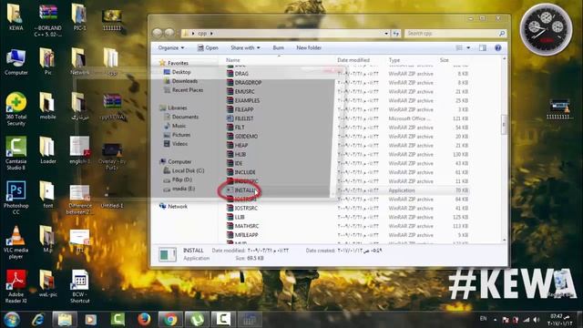This screenshot has width=583, height=328.
Task: Sort files by Type column
Action: (394, 60)
